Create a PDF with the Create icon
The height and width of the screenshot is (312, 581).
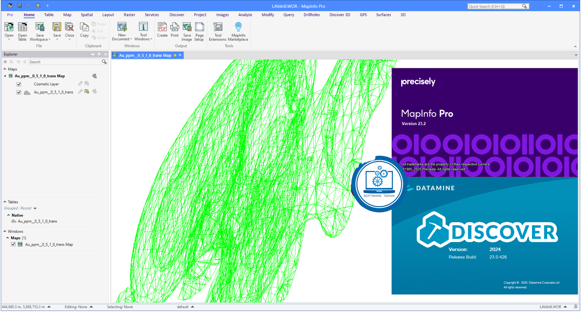click(x=162, y=27)
